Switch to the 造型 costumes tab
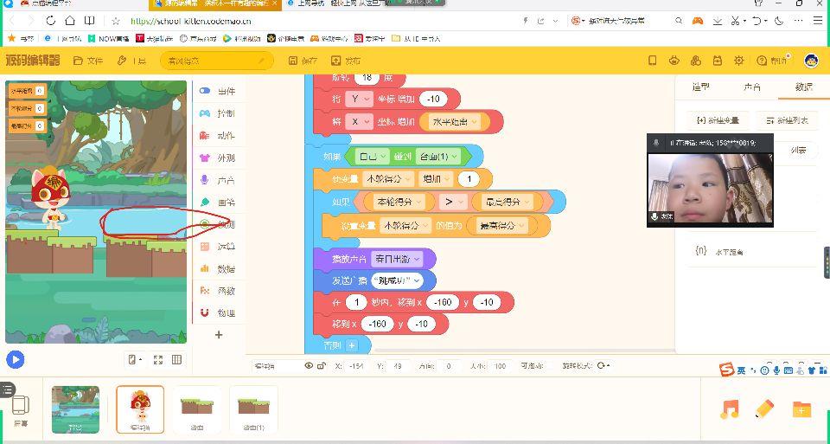Viewport: 830px width, 444px height. (701, 87)
